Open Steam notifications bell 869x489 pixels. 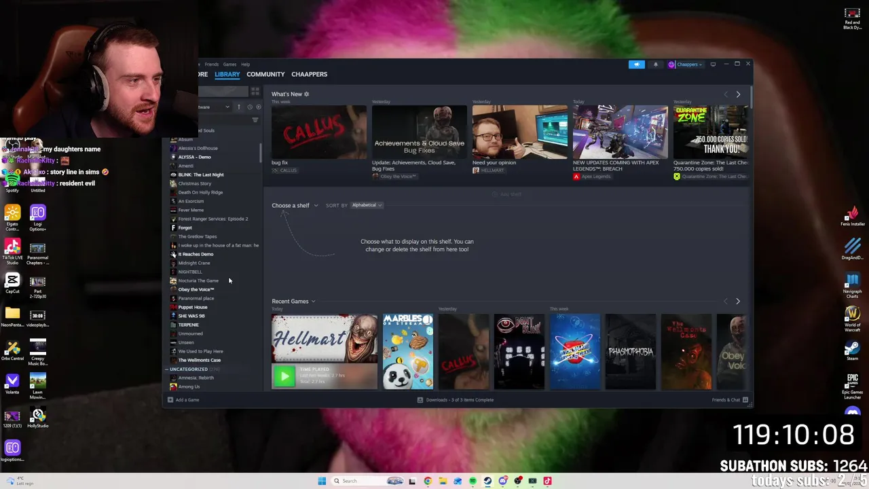click(x=656, y=65)
